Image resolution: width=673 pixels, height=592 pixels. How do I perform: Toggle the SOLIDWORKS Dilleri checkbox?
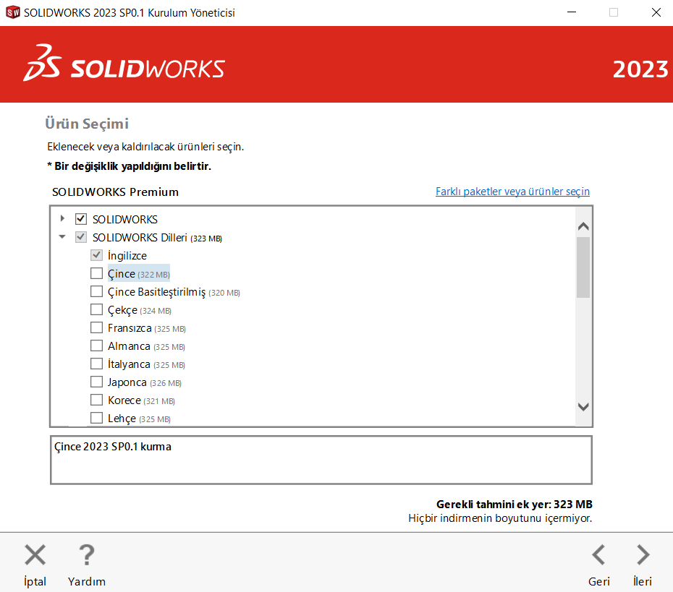point(81,237)
